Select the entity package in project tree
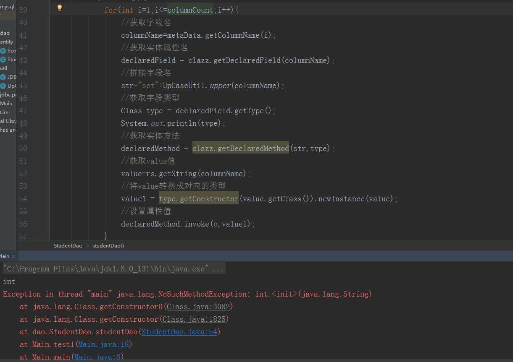The width and height of the screenshot is (513, 362). pyautogui.click(x=7, y=42)
